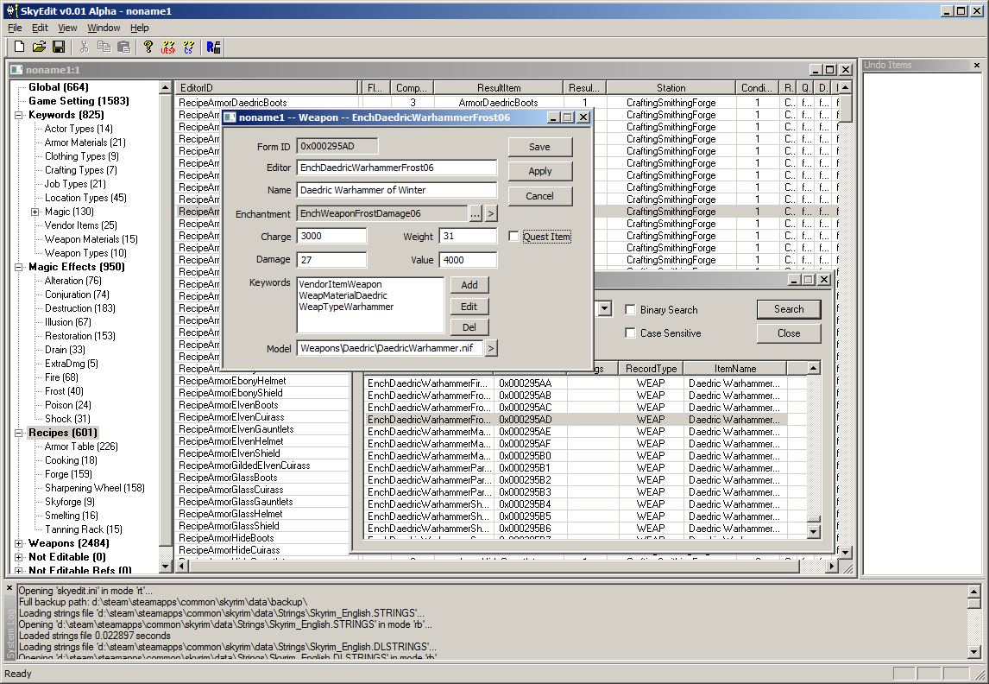The width and height of the screenshot is (989, 684).
Task: Open the UESP help toolbar icon
Action: (168, 47)
